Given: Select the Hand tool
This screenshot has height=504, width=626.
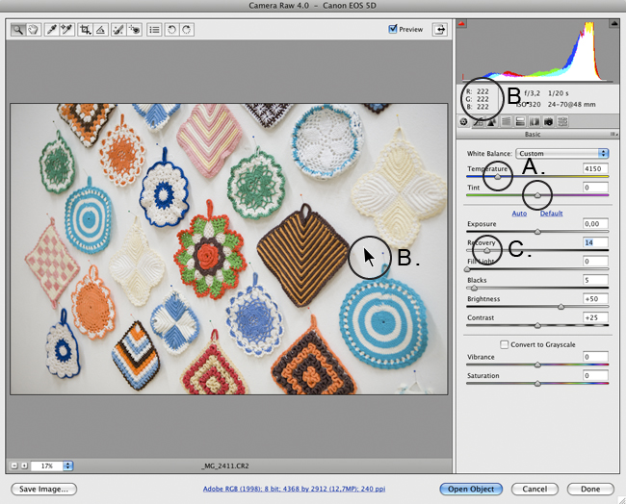Looking at the screenshot, I should pos(33,30).
